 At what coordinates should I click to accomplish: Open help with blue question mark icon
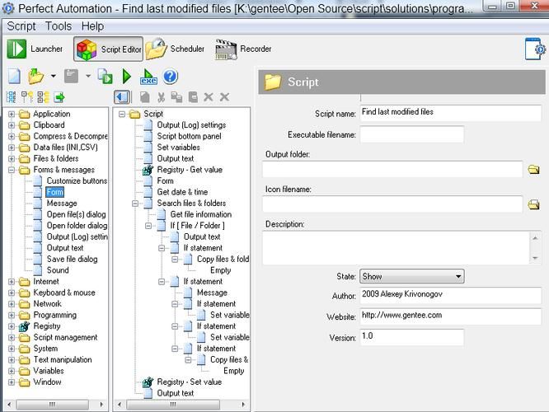coord(171,77)
